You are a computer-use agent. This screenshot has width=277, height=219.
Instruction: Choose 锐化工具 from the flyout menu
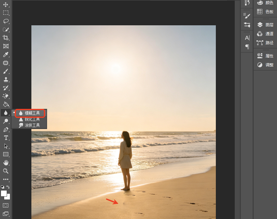point(29,119)
